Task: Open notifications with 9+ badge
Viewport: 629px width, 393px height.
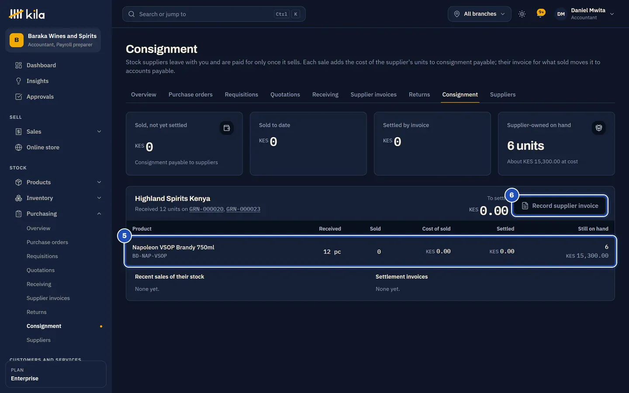Action: [x=541, y=14]
